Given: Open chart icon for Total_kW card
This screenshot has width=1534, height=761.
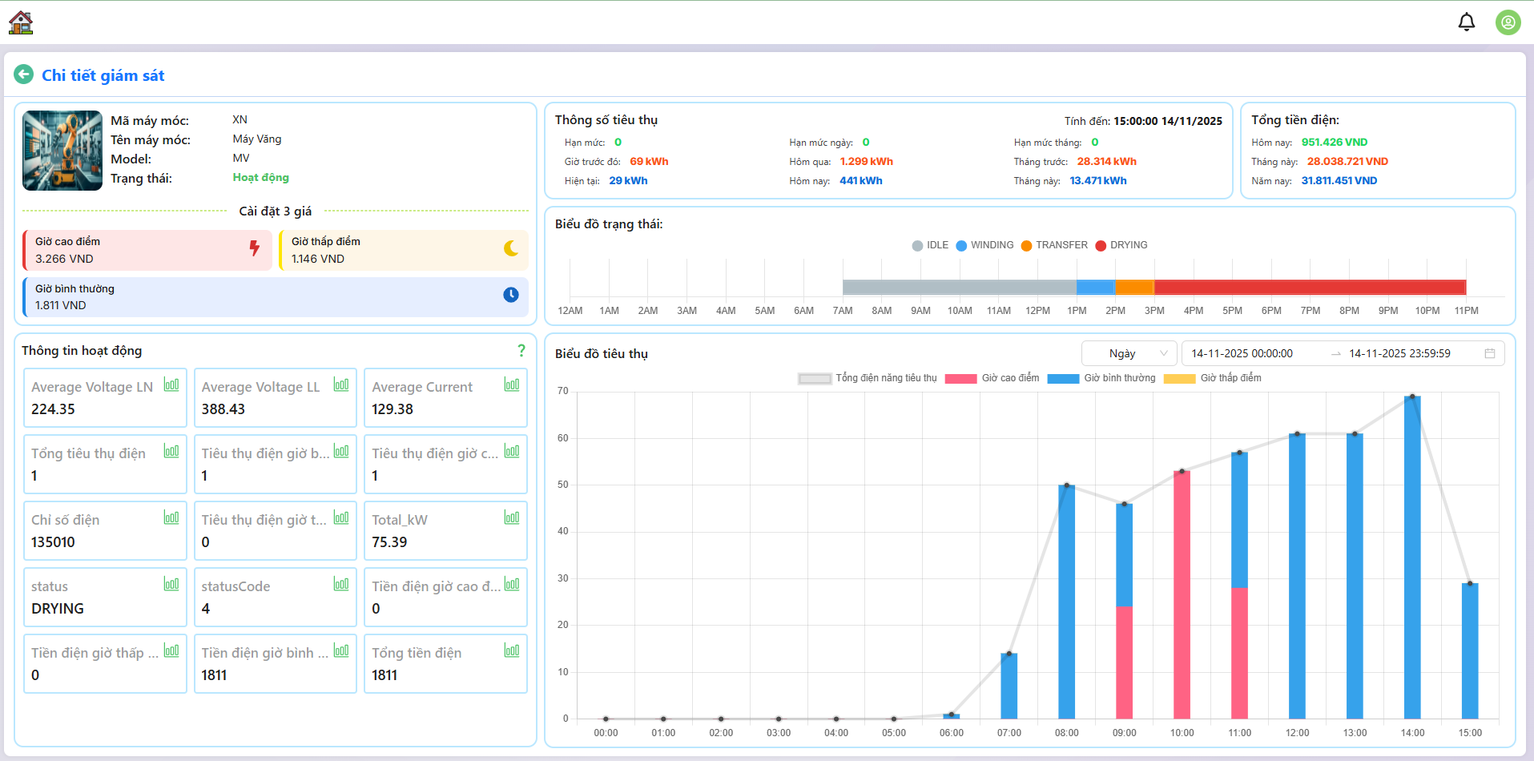Looking at the screenshot, I should click(512, 518).
